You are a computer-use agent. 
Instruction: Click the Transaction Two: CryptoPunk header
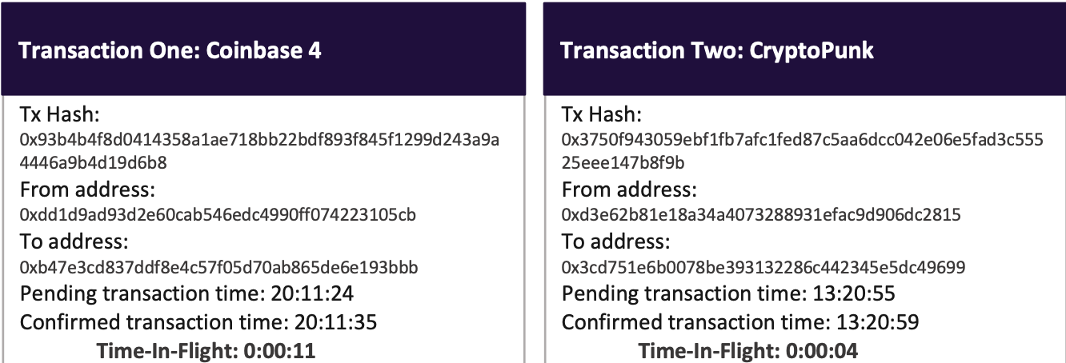coord(804,50)
